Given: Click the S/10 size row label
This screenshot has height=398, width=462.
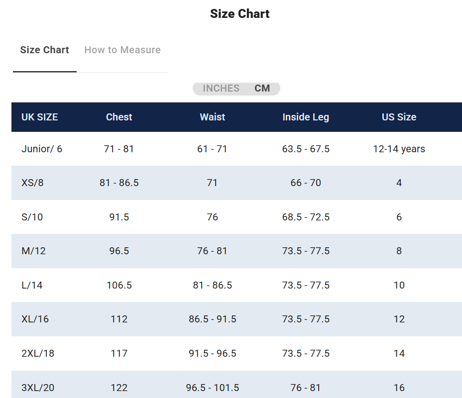Looking at the screenshot, I should (x=32, y=217).
